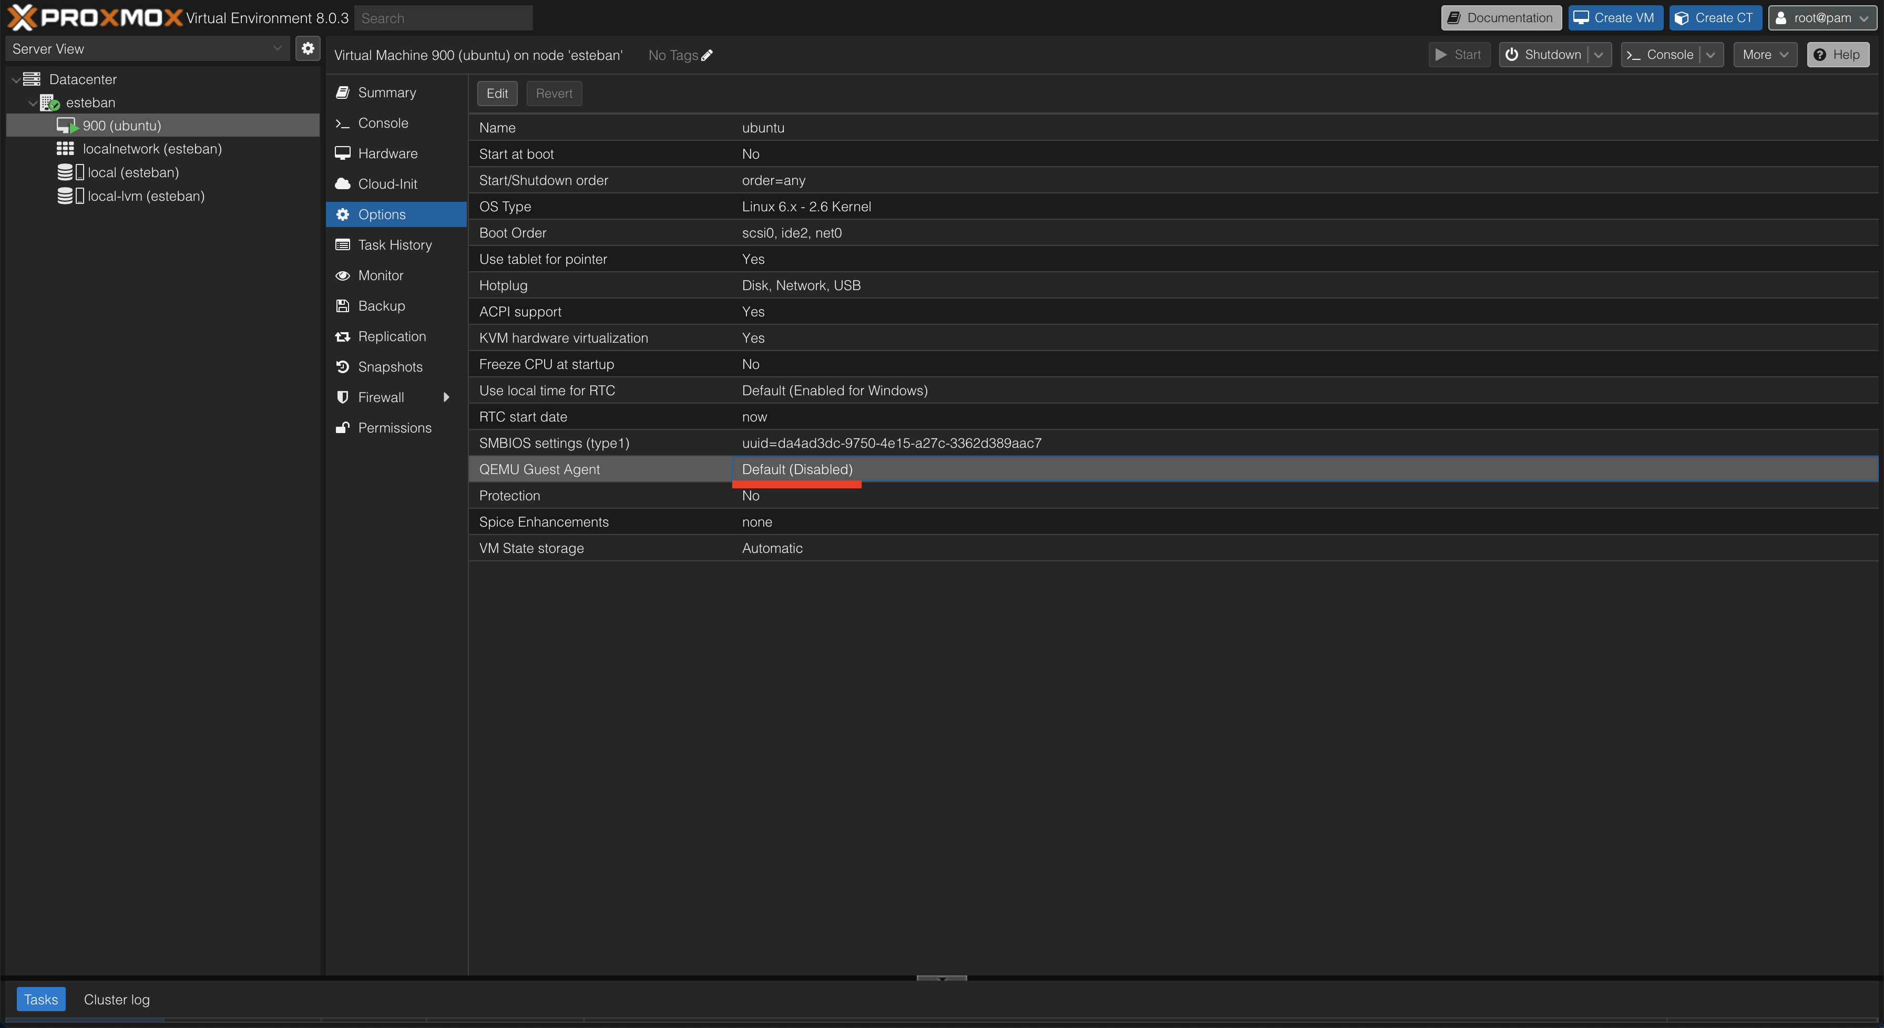Focus the Search input field
The width and height of the screenshot is (1884, 1028).
[x=443, y=17]
